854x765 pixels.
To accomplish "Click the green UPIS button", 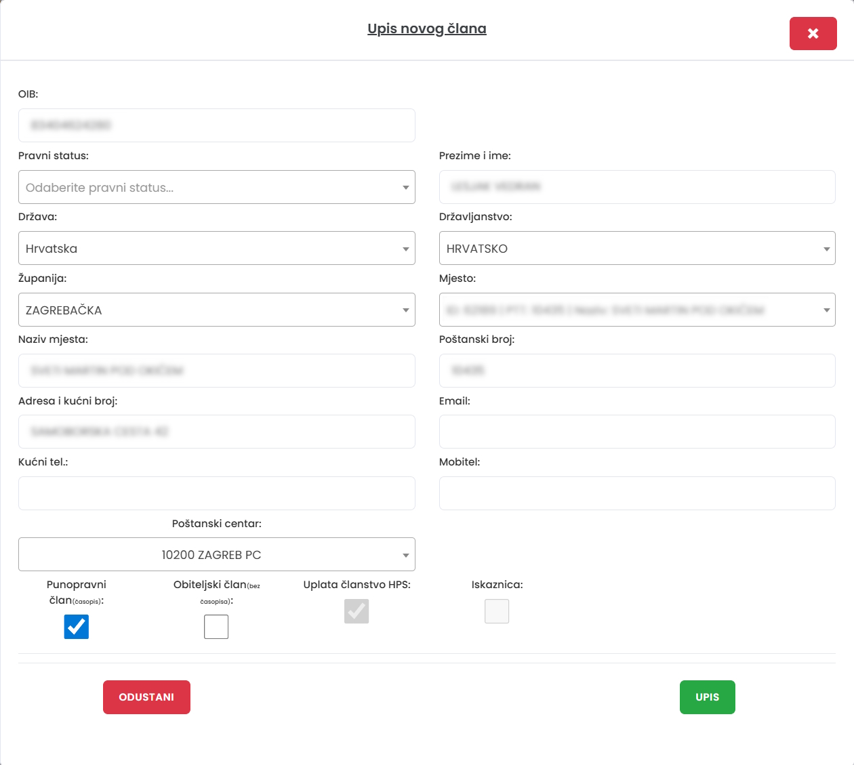I will coord(707,697).
